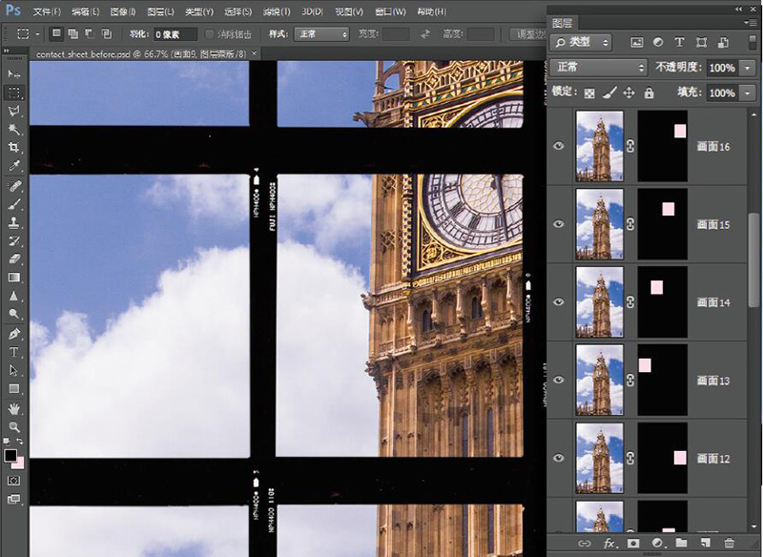Image resolution: width=763 pixels, height=557 pixels.
Task: Select the Eyedropper tool
Action: pos(14,166)
